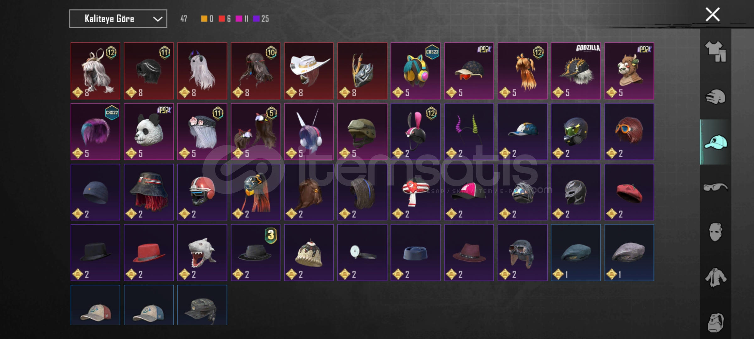Viewport: 754px width, 339px height.
Task: Select the face mask category icon
Action: point(715,232)
